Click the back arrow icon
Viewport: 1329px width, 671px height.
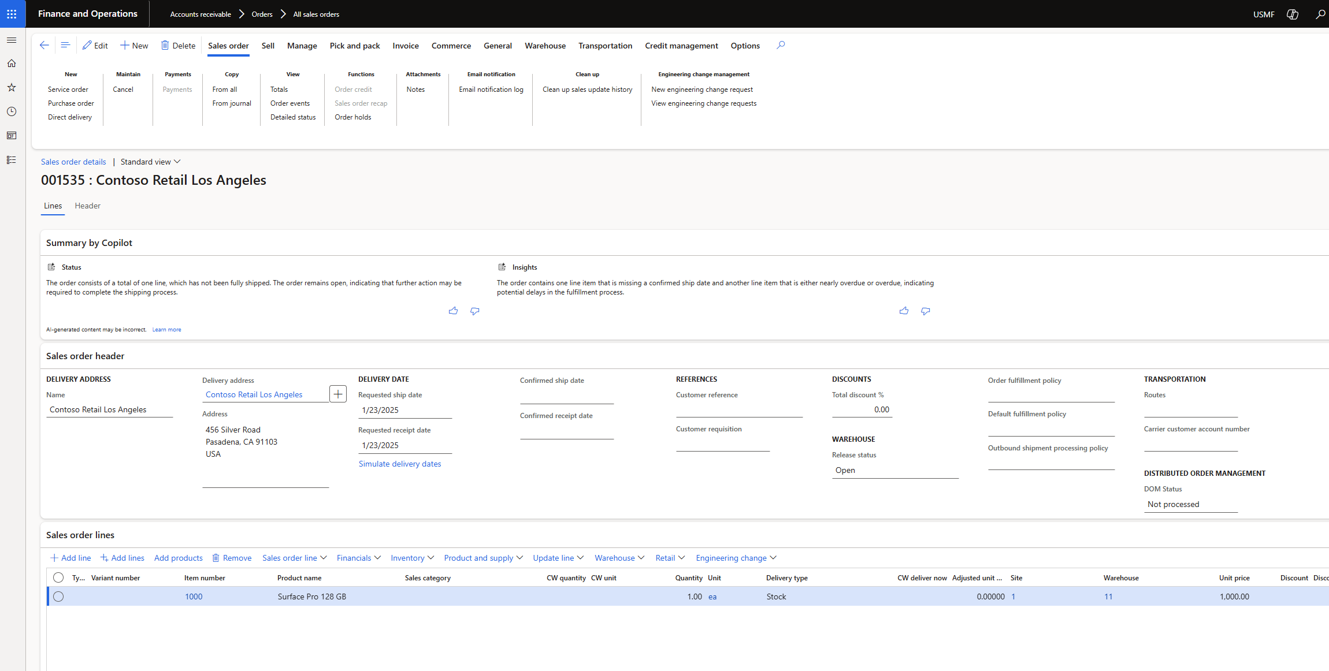(44, 45)
